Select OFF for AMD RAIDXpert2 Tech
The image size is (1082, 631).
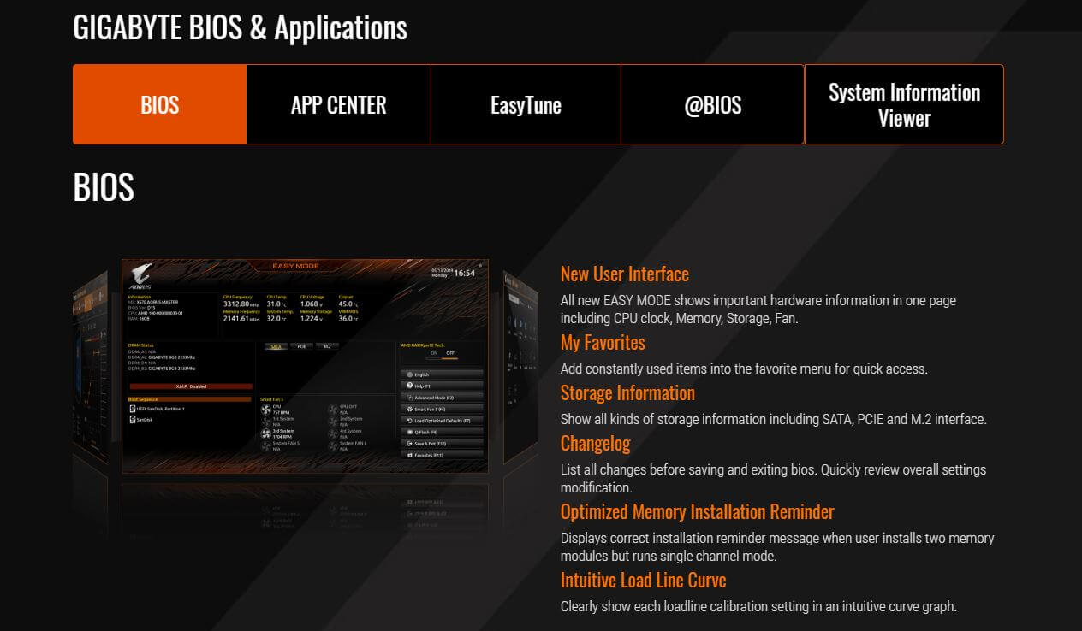click(450, 352)
